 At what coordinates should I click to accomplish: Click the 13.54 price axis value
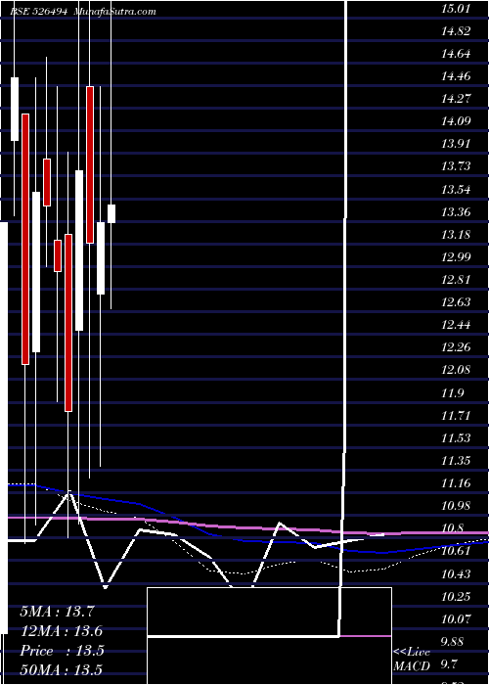tap(456, 190)
